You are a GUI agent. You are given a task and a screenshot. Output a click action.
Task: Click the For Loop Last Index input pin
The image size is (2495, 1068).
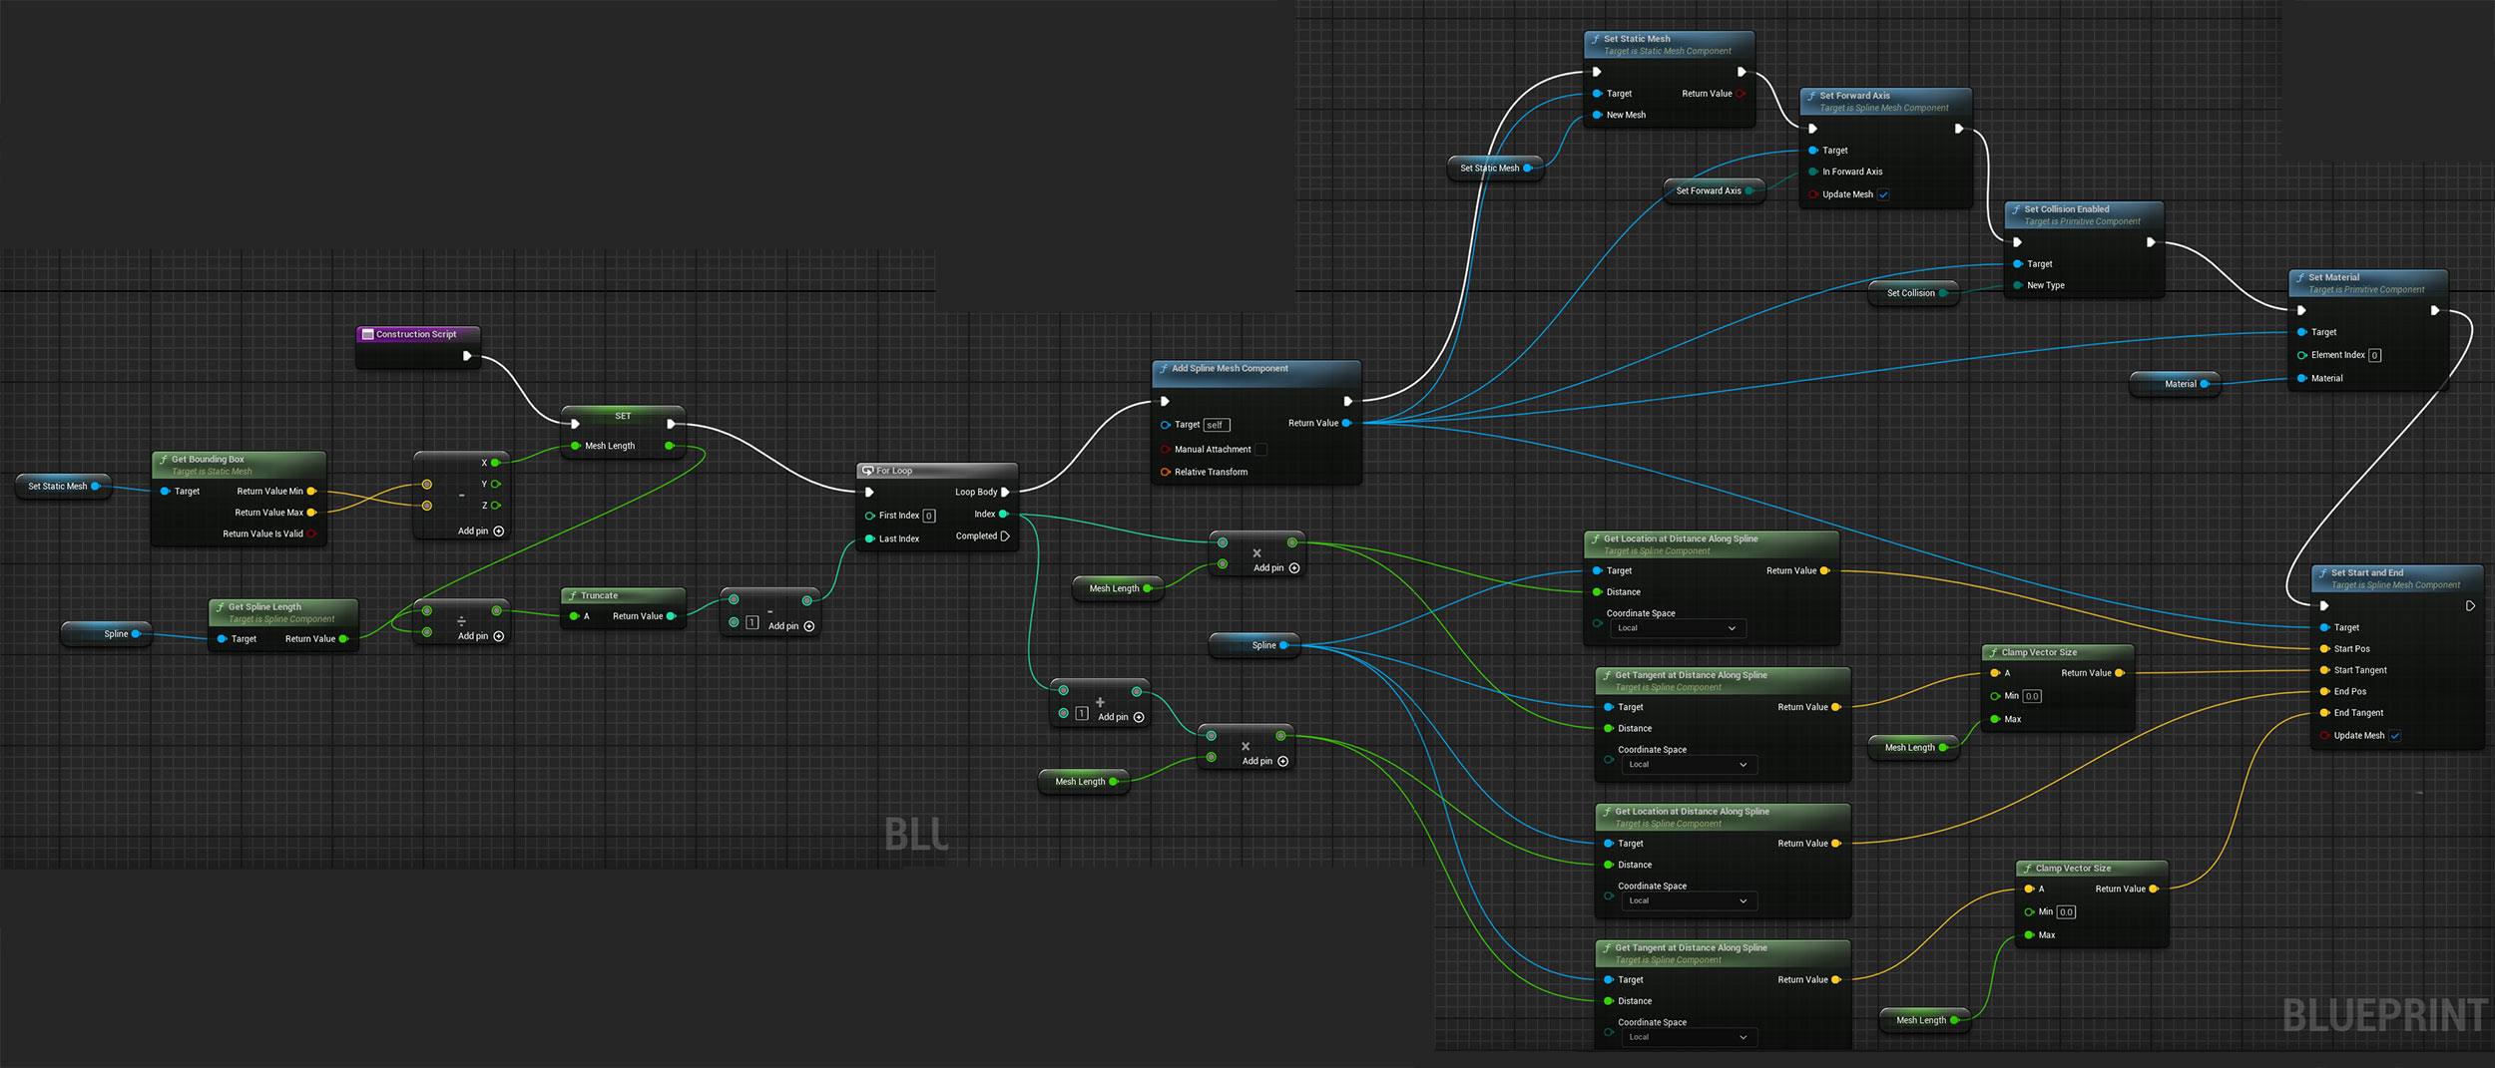[x=869, y=538]
